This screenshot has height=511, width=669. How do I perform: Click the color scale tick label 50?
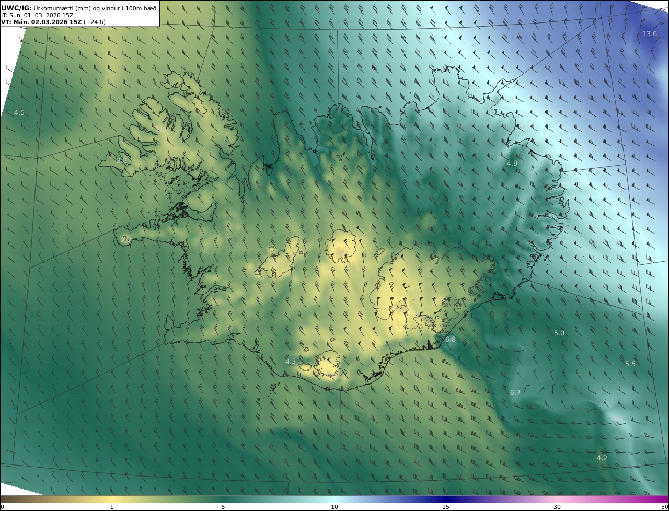(x=664, y=507)
